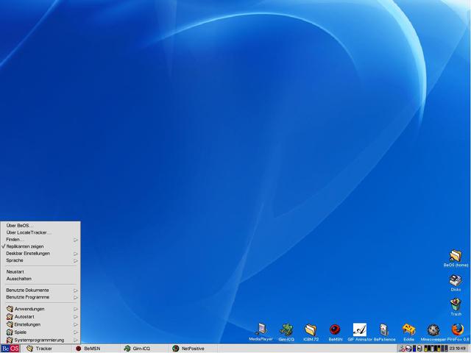Open Benutzte Programme submenu
The image size is (471, 353).
coord(40,297)
